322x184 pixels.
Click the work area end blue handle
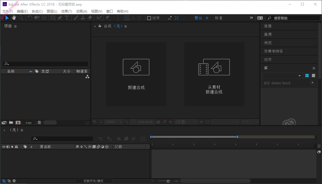click(x=237, y=137)
